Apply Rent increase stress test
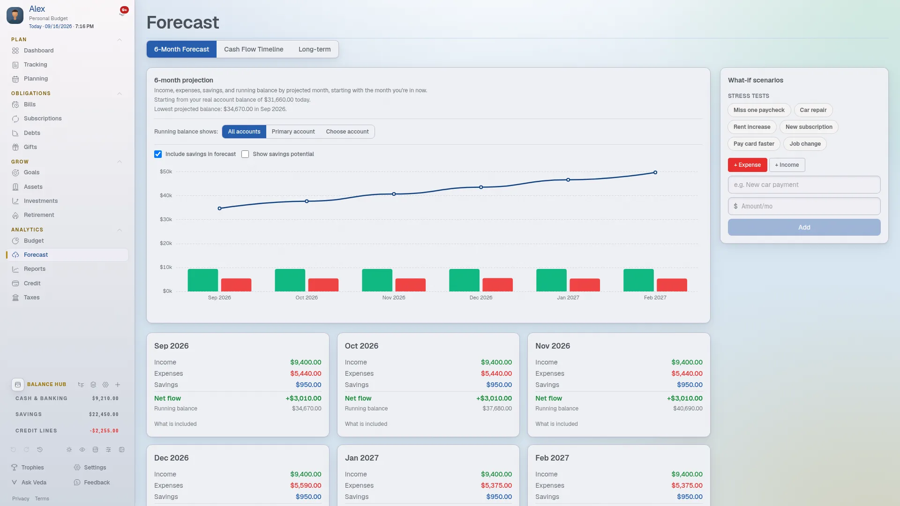Viewport: 900px width, 506px height. pyautogui.click(x=752, y=127)
